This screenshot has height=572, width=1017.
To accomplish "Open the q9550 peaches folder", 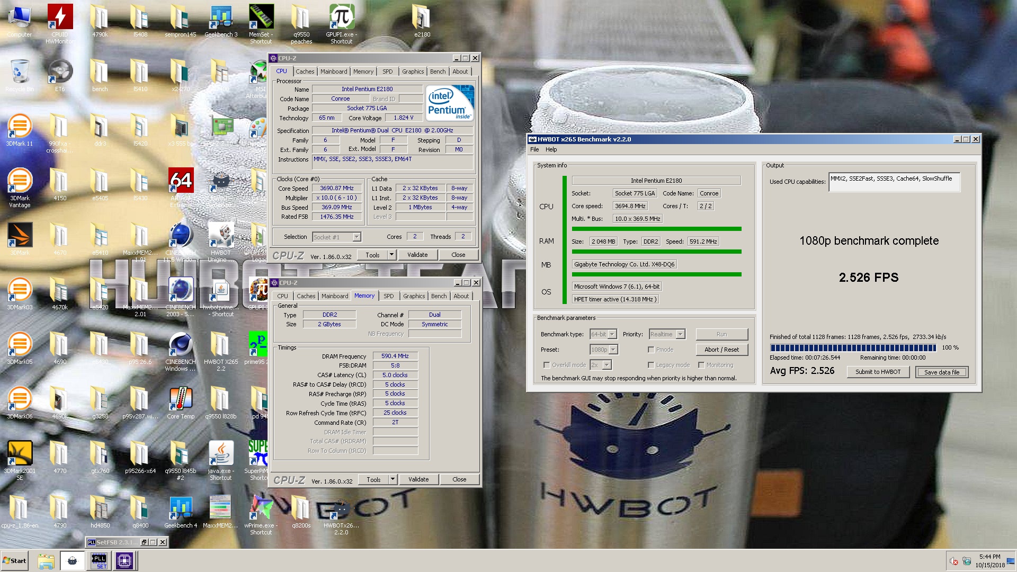I will 301,24.
